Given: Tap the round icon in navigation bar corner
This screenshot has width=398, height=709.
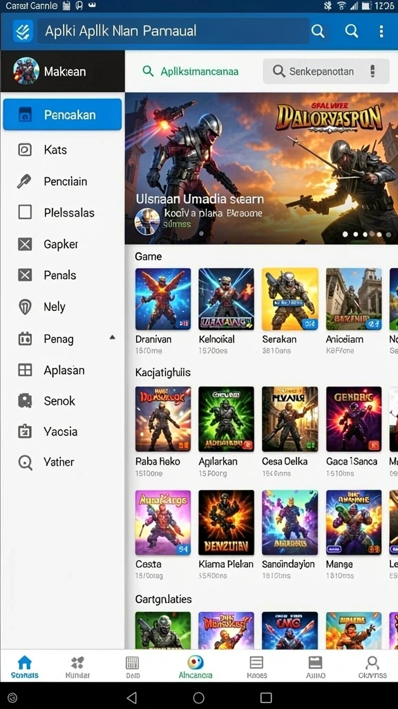Looking at the screenshot, I should [12, 698].
